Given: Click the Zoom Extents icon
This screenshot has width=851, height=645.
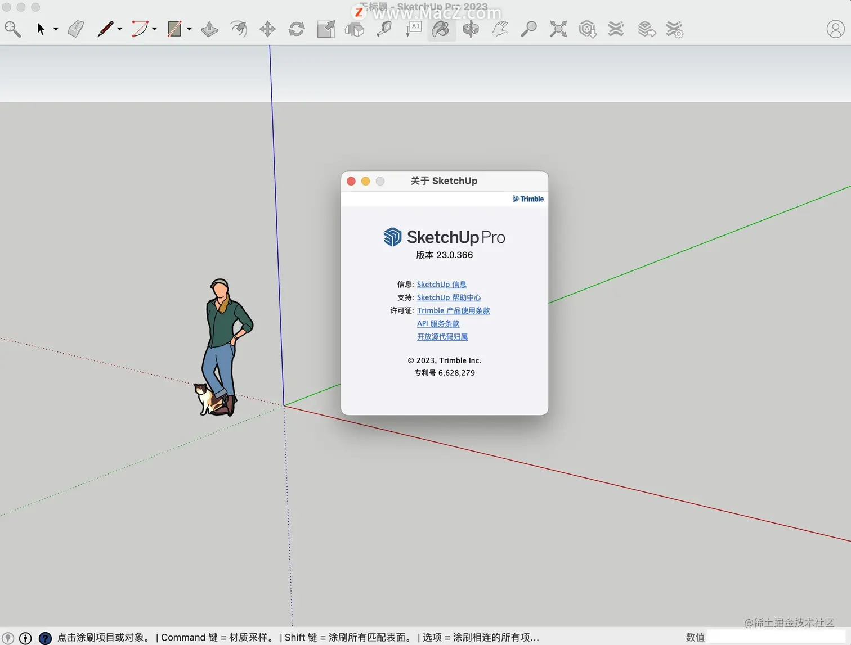Looking at the screenshot, I should click(558, 29).
